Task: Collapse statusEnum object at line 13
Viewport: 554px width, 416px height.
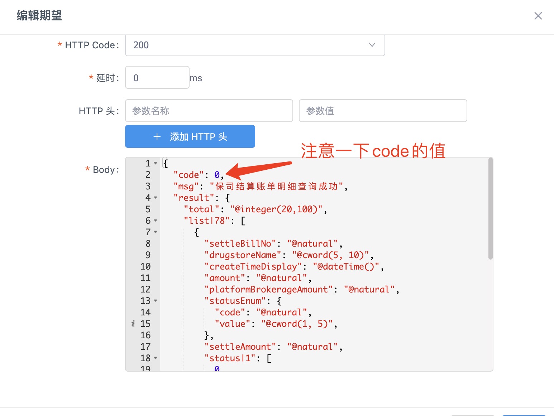Action: (156, 301)
